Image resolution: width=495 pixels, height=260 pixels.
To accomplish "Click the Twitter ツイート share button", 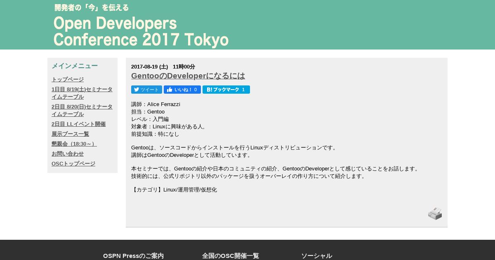I will tap(146, 90).
